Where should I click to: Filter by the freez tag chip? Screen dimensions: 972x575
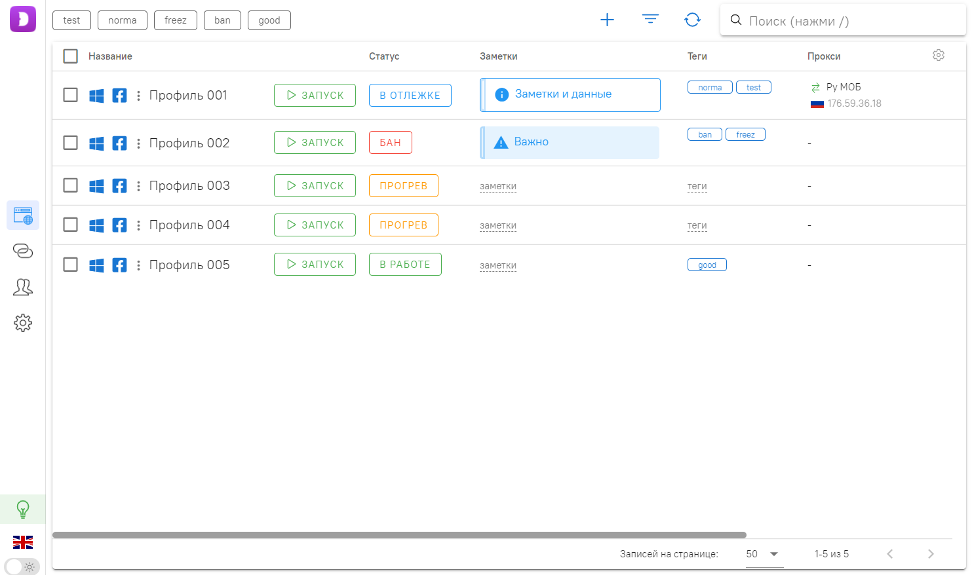176,20
